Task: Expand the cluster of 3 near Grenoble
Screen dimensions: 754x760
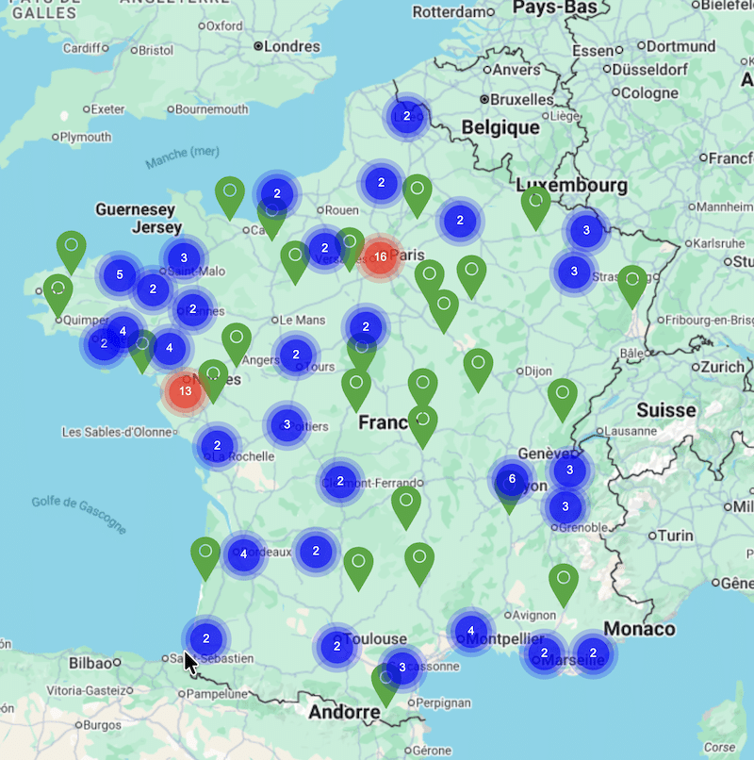Action: pyautogui.click(x=565, y=506)
